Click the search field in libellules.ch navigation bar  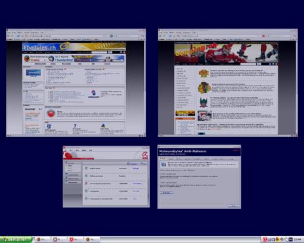tap(99, 52)
